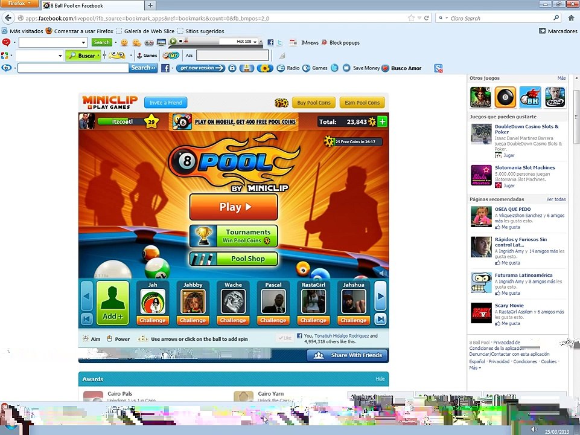The width and height of the screenshot is (580, 435).
Task: Go to previous friends with left arrow
Action: (86, 296)
